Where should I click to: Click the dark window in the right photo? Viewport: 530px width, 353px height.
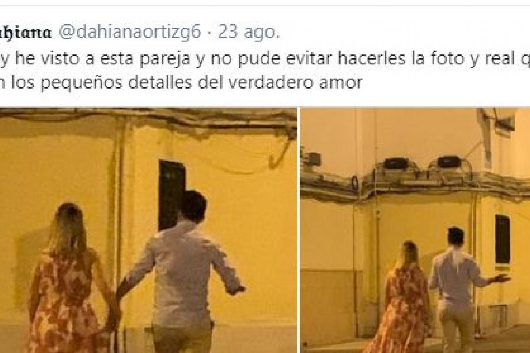[x=502, y=239]
